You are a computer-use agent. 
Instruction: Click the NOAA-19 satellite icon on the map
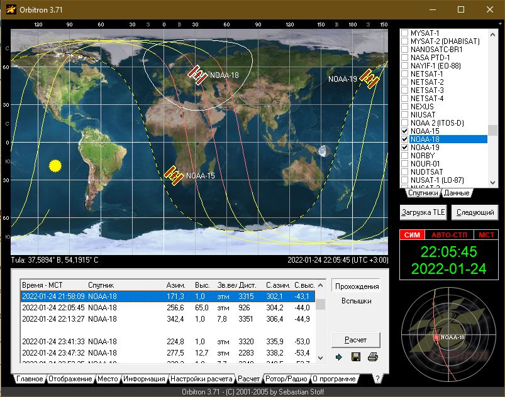click(369, 79)
